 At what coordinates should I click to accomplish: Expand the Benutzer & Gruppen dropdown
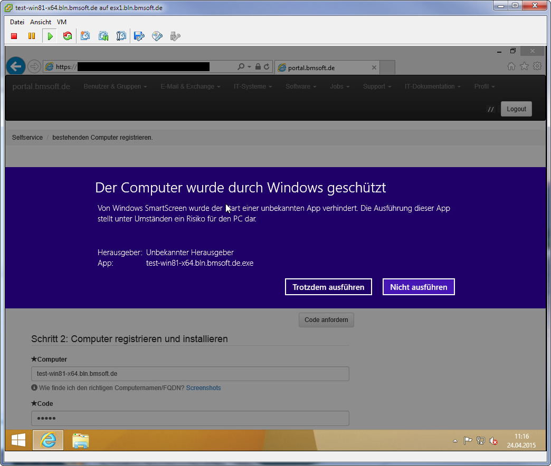115,86
